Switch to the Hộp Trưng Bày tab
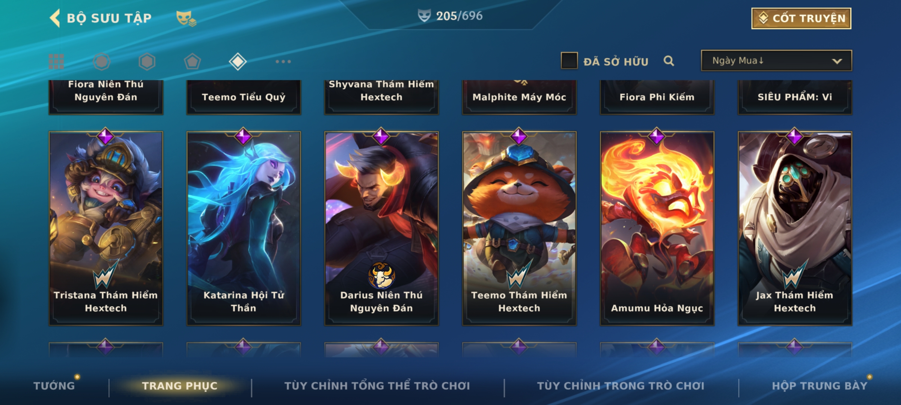The image size is (901, 405). click(820, 385)
